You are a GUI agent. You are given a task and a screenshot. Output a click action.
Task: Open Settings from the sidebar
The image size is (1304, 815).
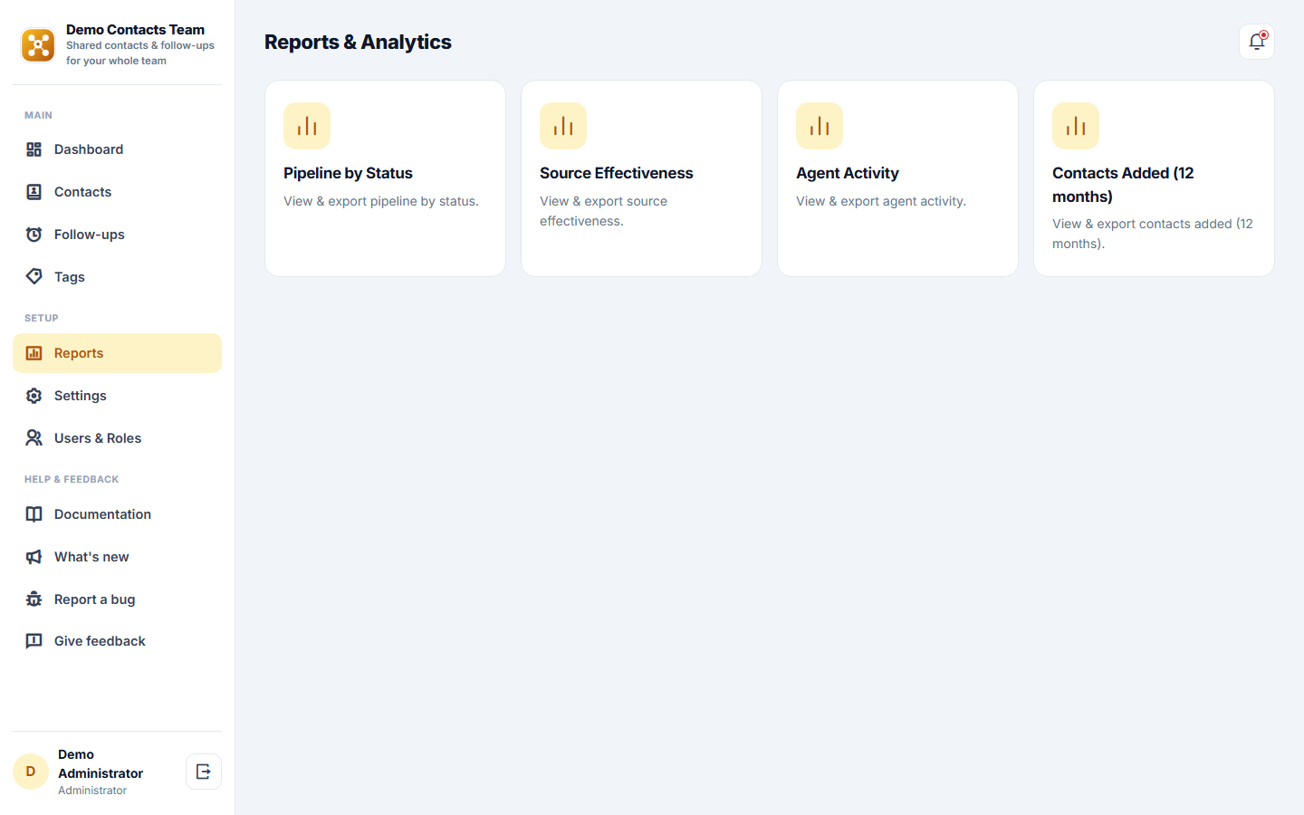click(117, 396)
